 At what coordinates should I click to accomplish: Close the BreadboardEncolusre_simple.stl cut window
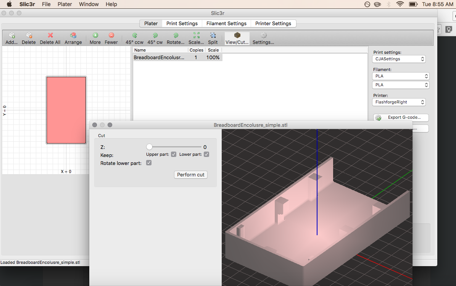95,125
